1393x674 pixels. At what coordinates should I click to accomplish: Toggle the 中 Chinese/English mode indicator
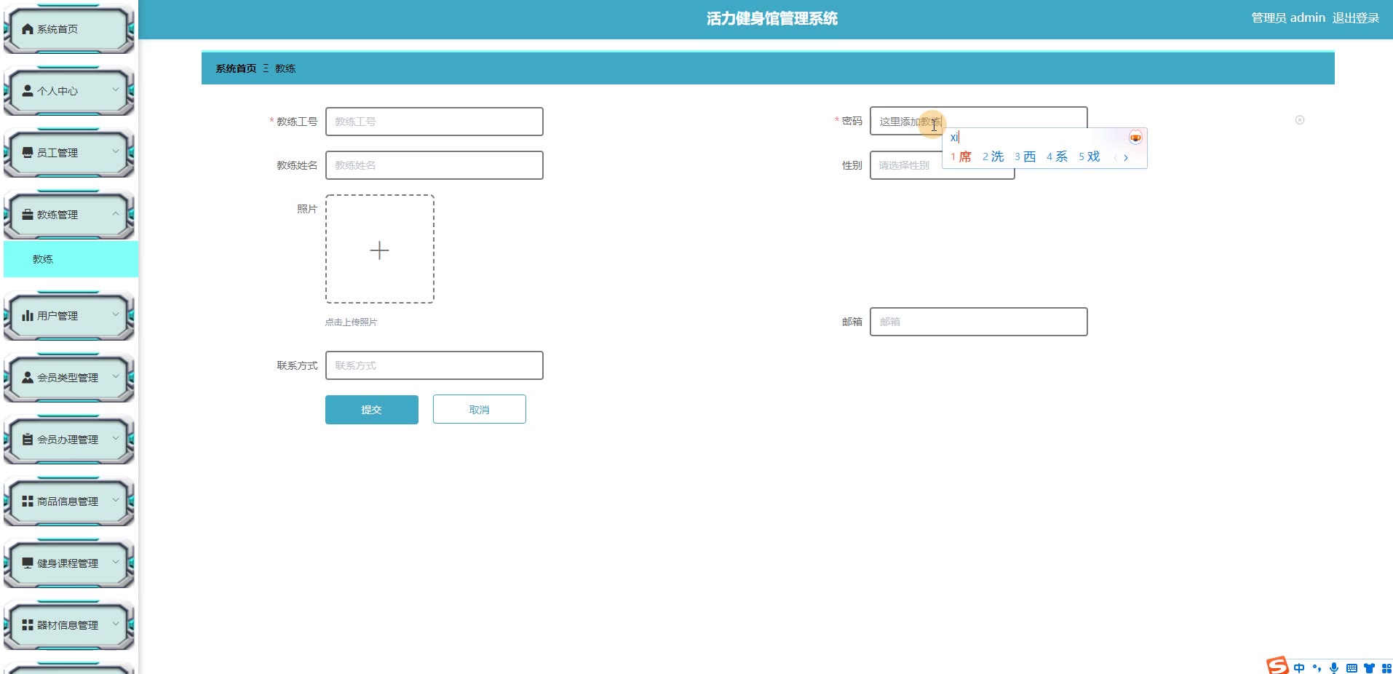tap(1299, 668)
